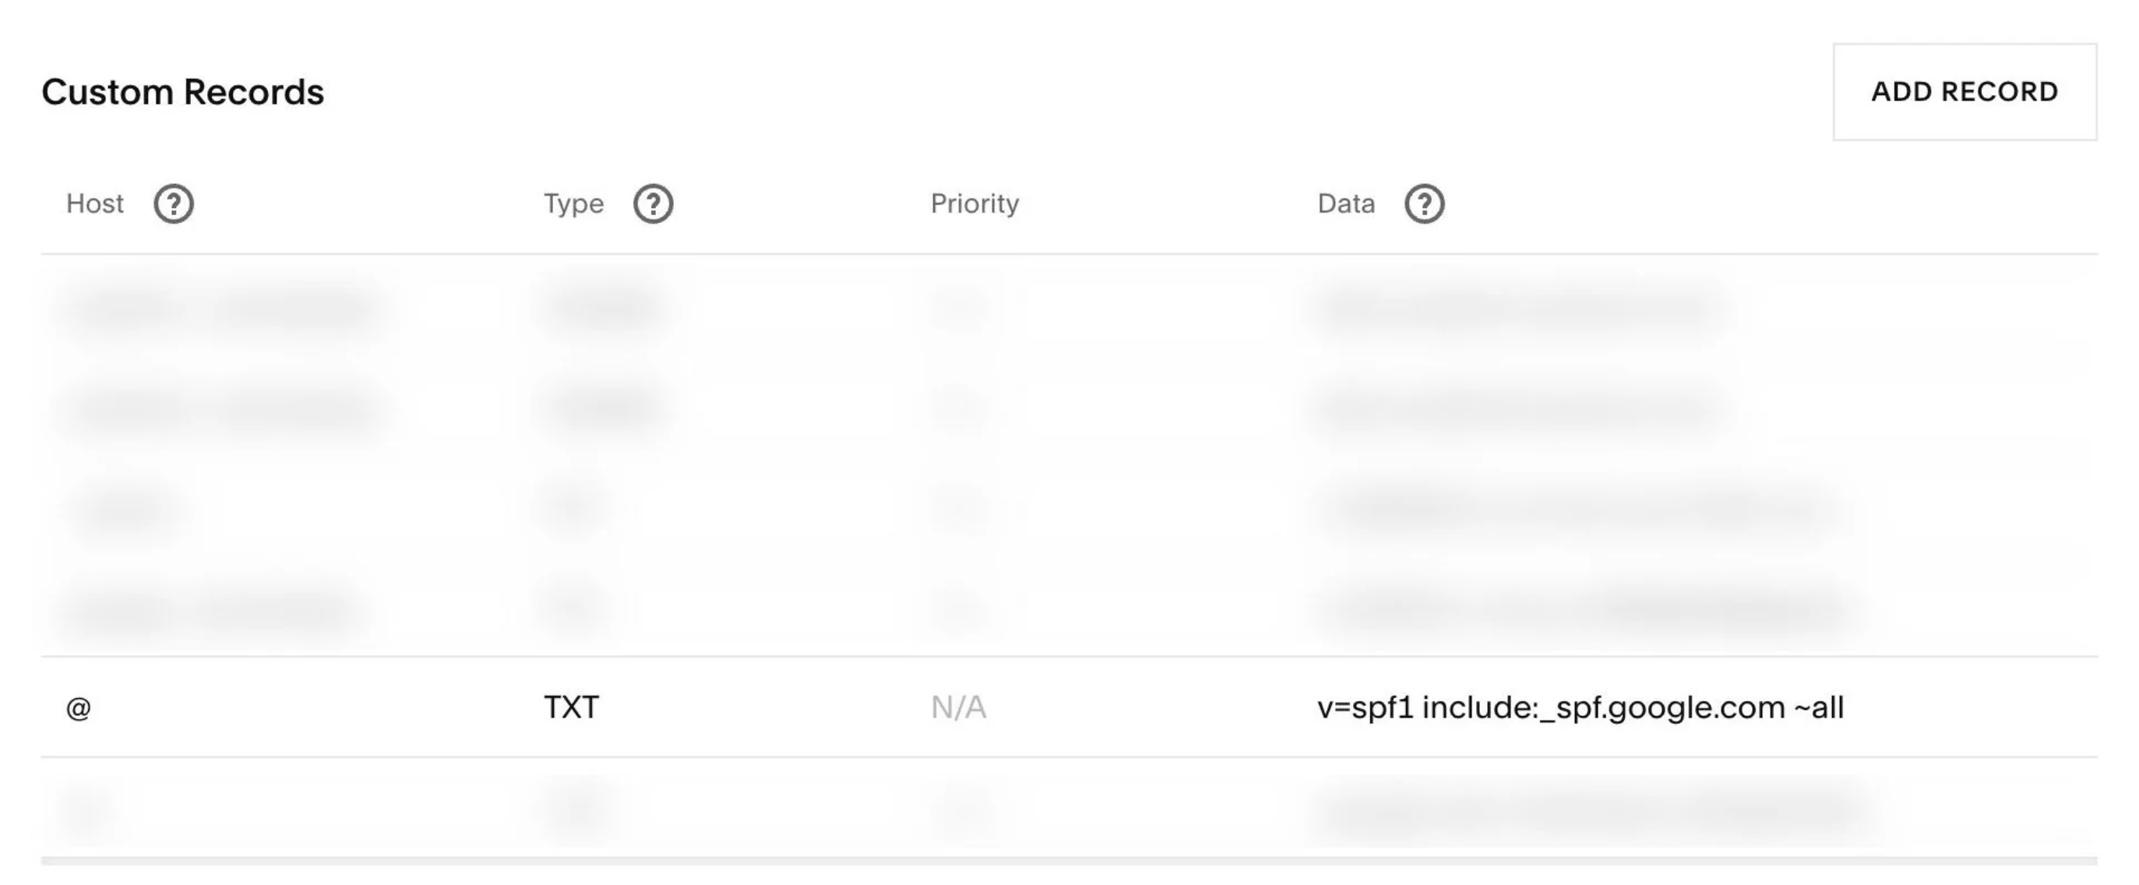Screen dimensions: 2139x885
Task: Click the Priority column header
Action: [x=974, y=204]
